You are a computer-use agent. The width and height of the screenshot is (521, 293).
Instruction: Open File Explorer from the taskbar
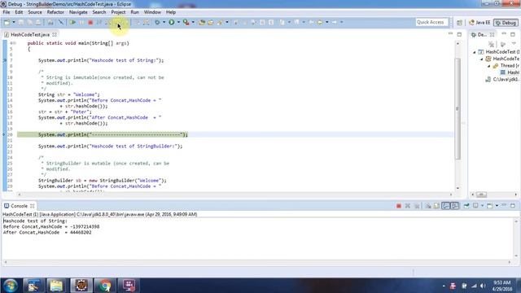tap(56, 286)
